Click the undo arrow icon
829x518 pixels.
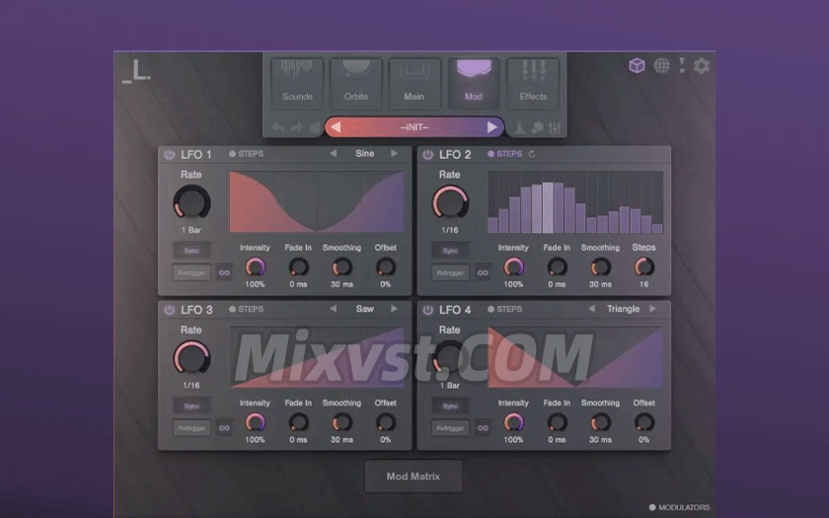278,127
